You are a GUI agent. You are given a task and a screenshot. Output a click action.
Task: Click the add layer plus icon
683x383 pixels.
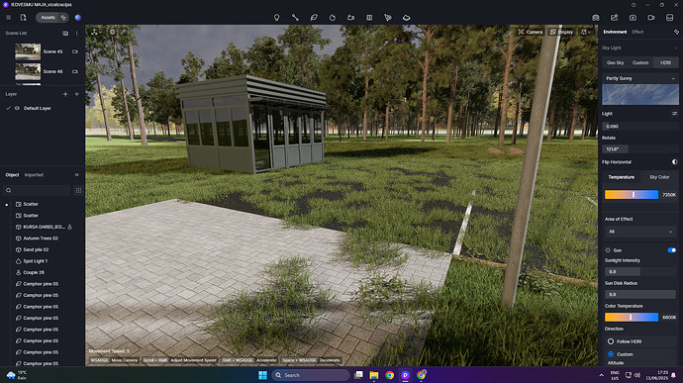(x=65, y=94)
